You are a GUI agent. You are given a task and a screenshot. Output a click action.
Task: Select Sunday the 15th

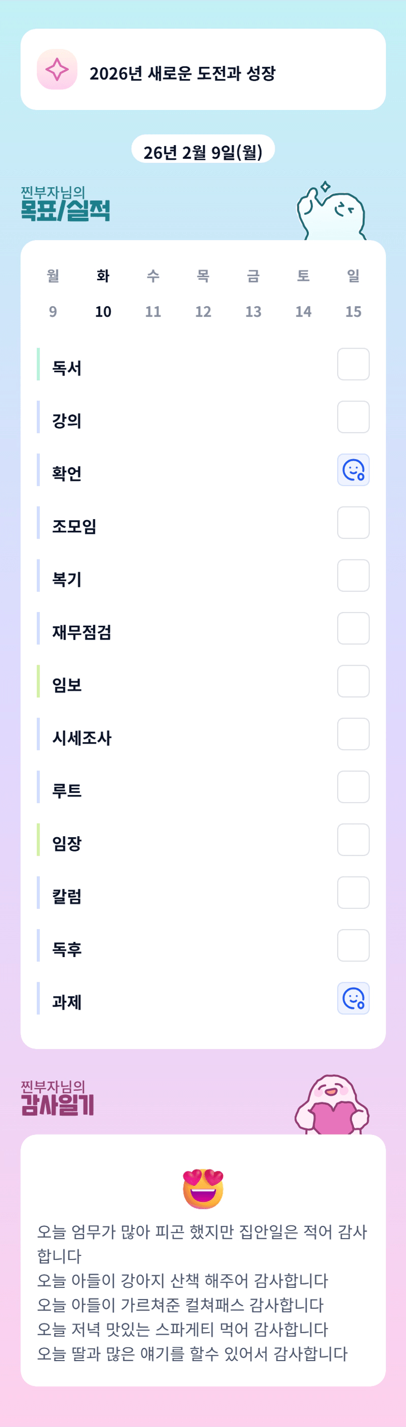coord(353,293)
